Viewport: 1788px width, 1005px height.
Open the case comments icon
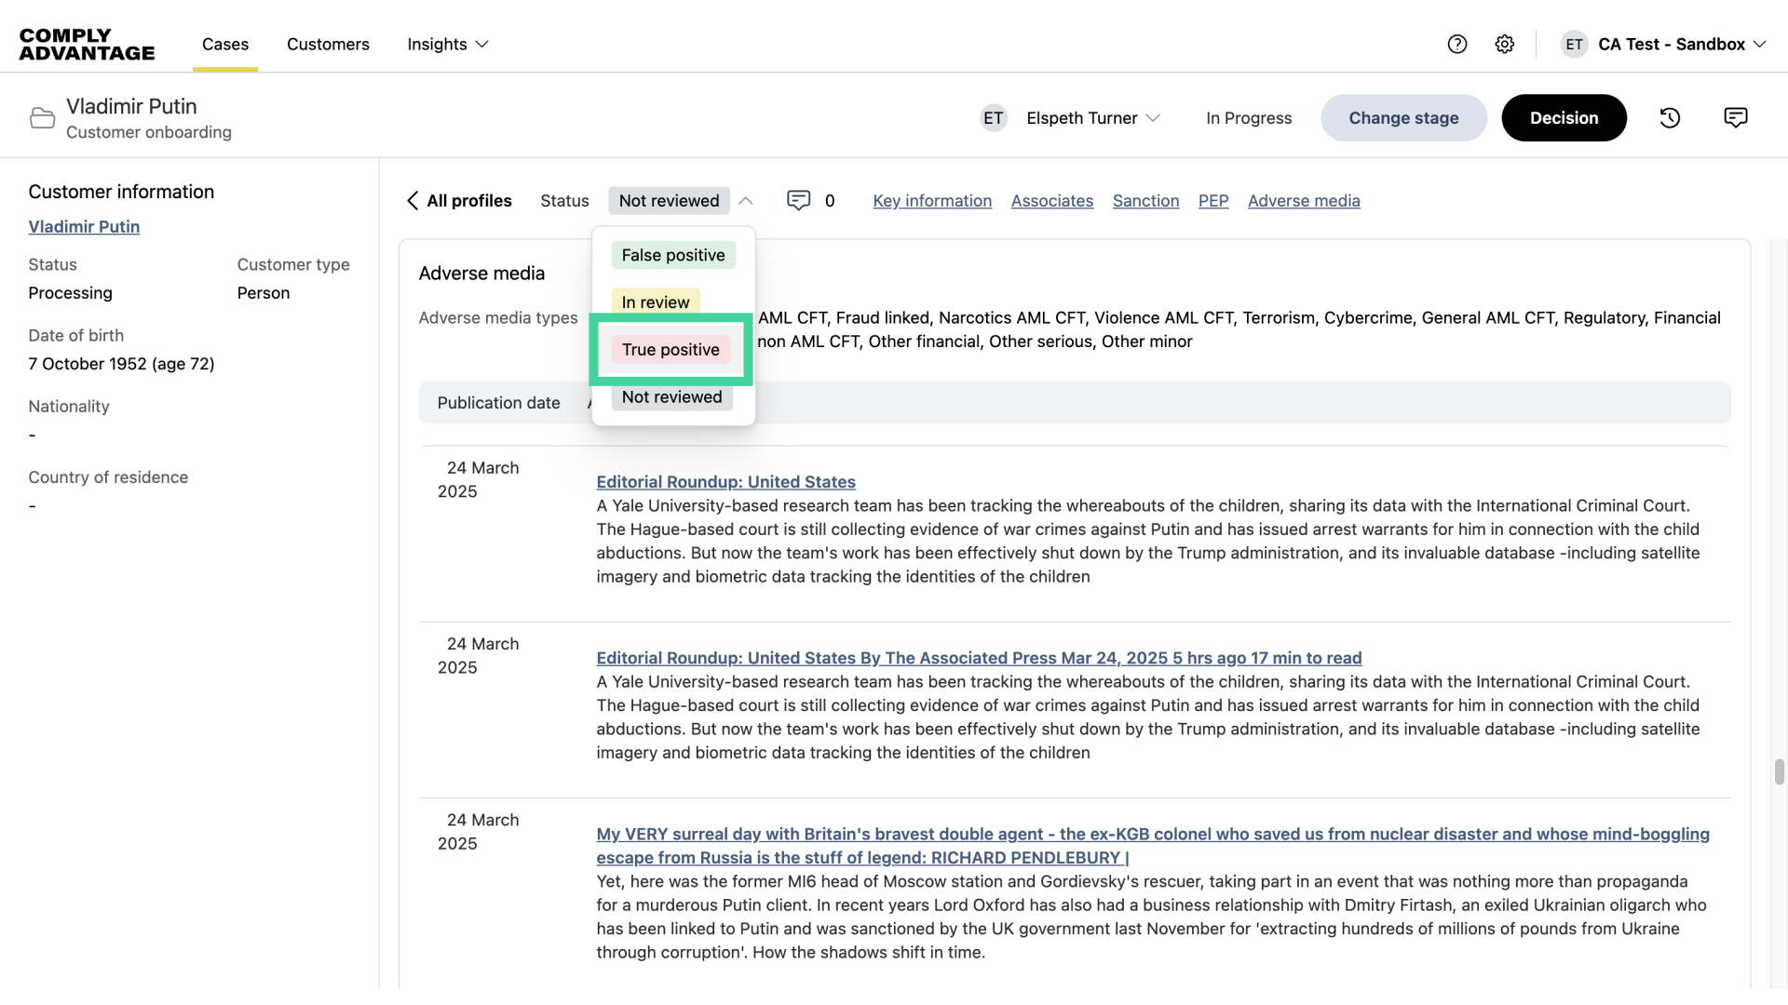[x=1736, y=118]
